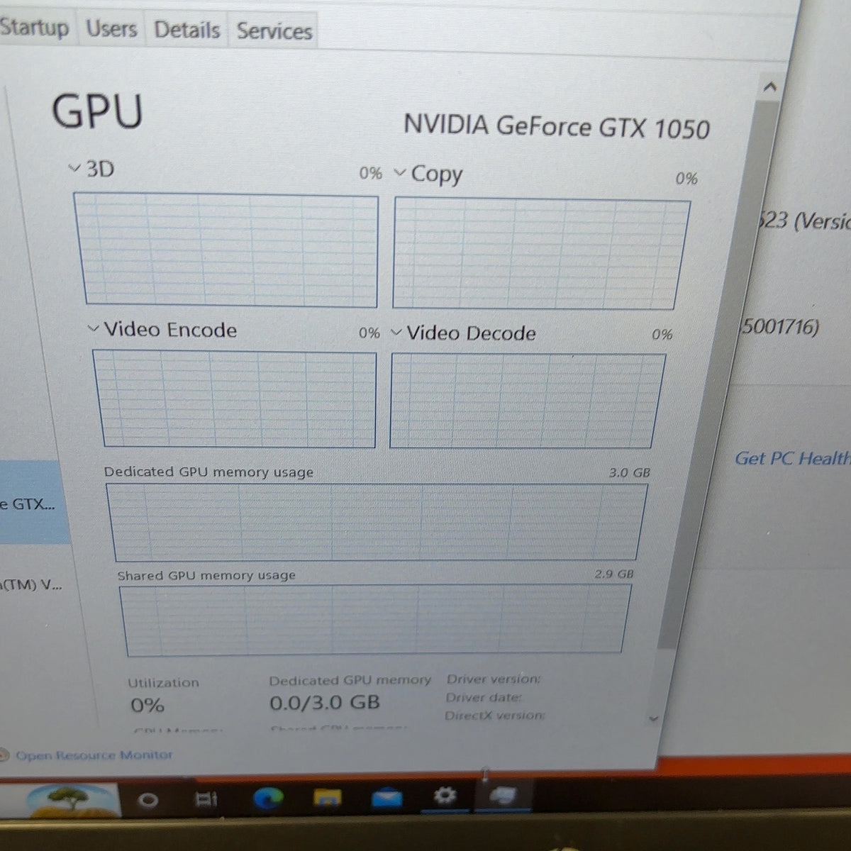
Task: Click the Get PC Health link in background window
Action: pyautogui.click(x=792, y=459)
